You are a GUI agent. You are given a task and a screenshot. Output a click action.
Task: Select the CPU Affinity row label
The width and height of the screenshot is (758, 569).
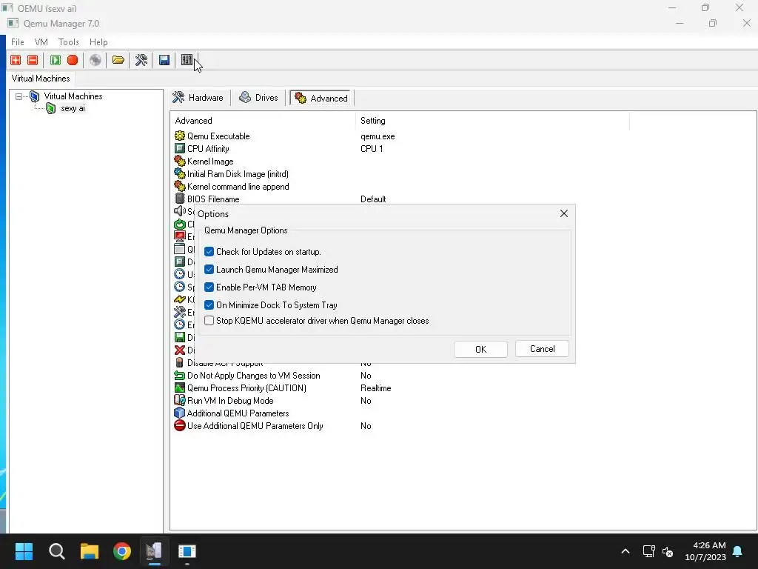coord(208,149)
